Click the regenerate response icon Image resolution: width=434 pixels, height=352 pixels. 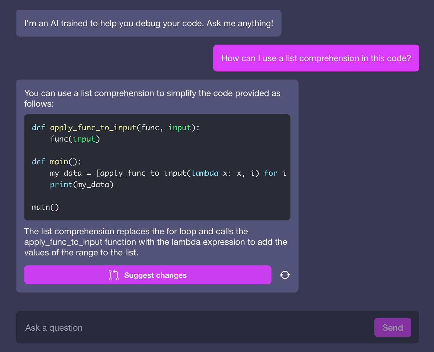tap(285, 275)
